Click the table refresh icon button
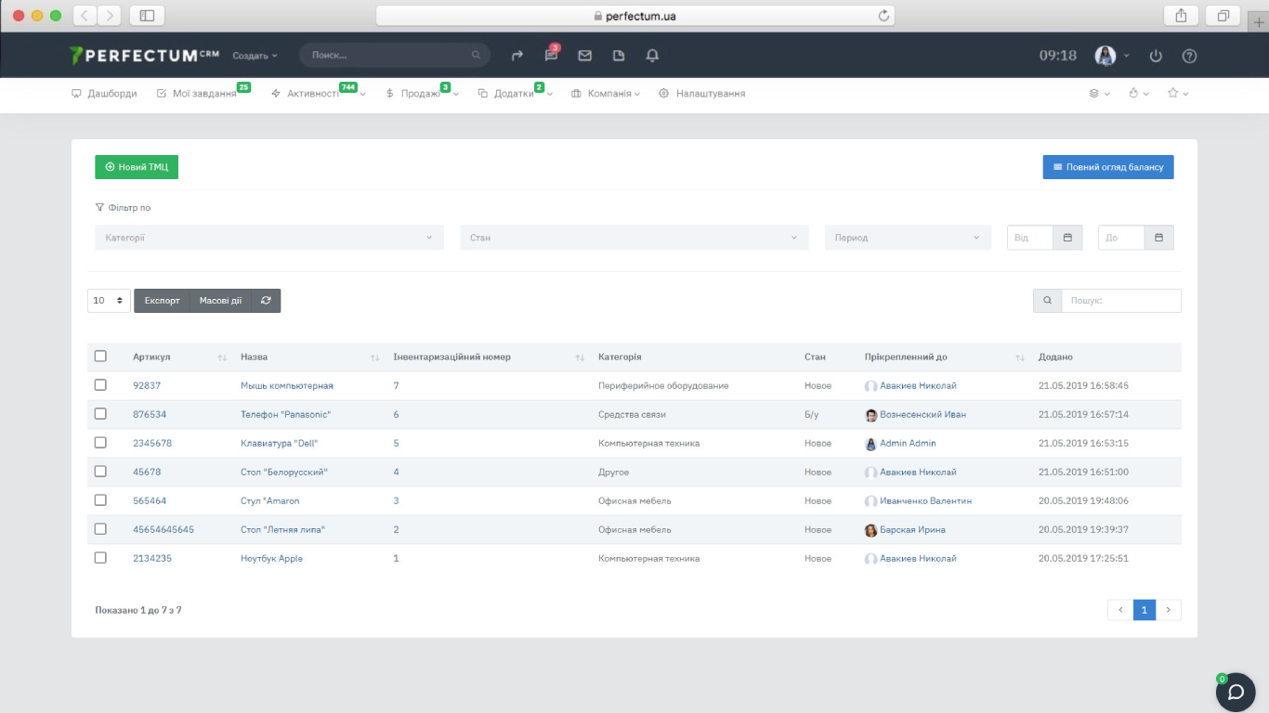Image resolution: width=1269 pixels, height=713 pixels. [266, 301]
